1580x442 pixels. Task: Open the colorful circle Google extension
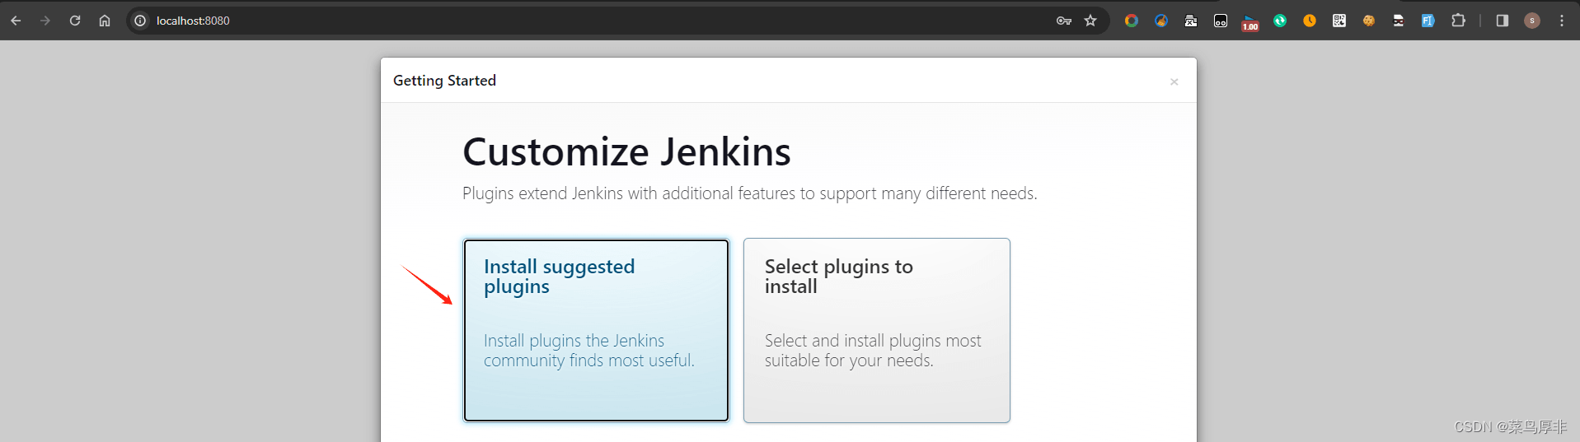tap(1132, 21)
